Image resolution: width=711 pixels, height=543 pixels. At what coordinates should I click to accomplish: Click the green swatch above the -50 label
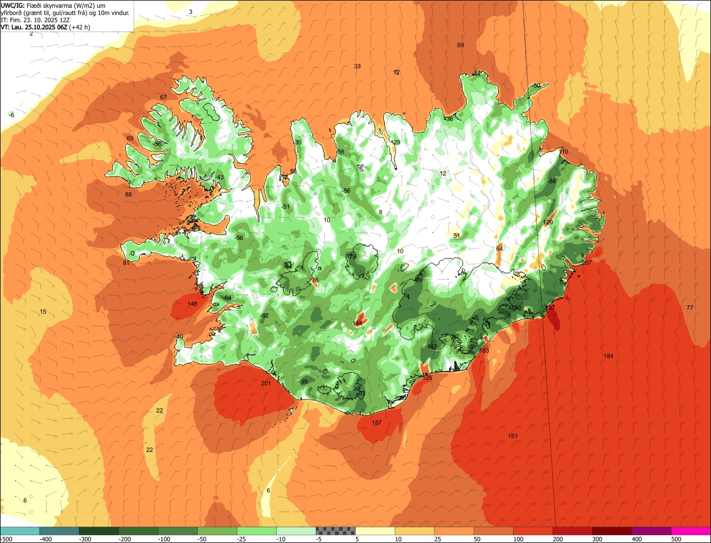pyautogui.click(x=217, y=531)
